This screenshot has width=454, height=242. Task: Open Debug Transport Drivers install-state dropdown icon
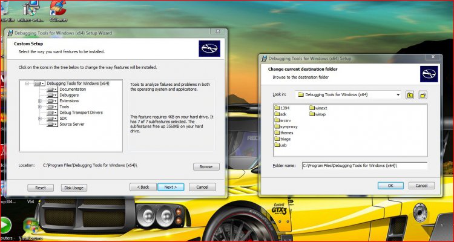coord(52,113)
